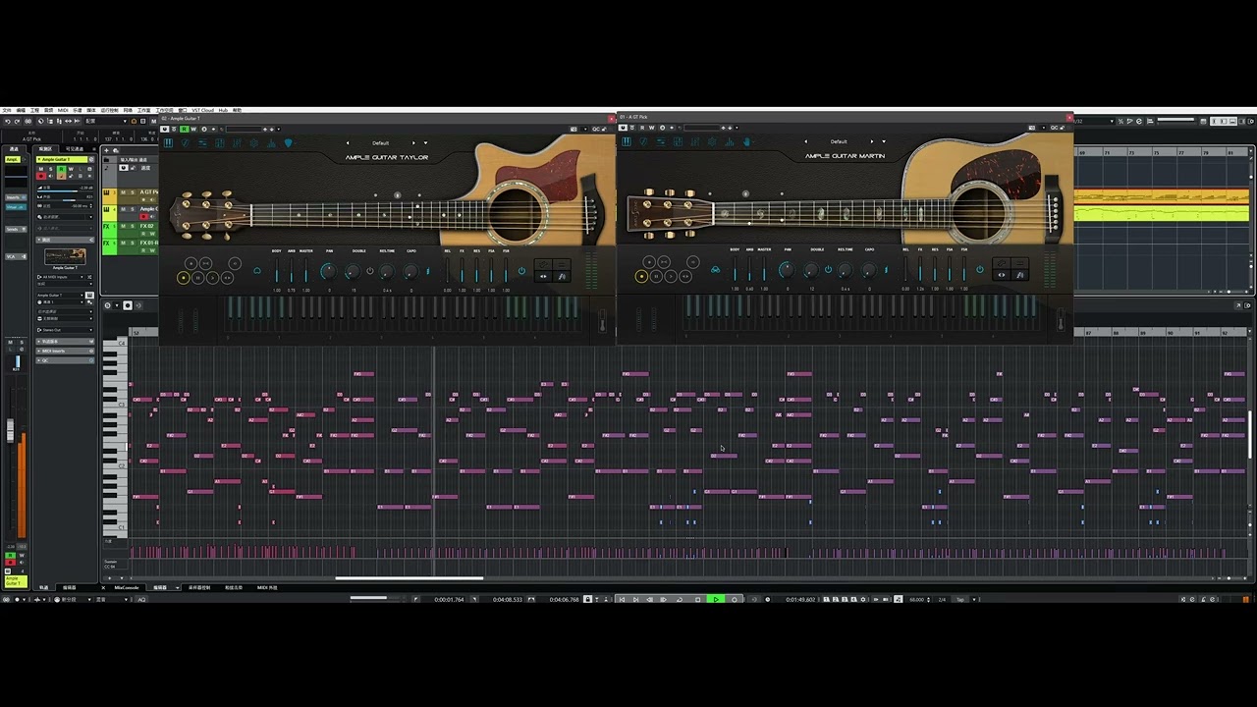Adjust the BODY slider in Taylor plugin
This screenshot has height=707, width=1257.
[276, 271]
